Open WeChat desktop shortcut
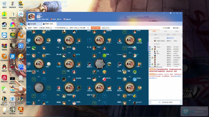Viewport: 209px width, 117px height. click(x=4, y=89)
